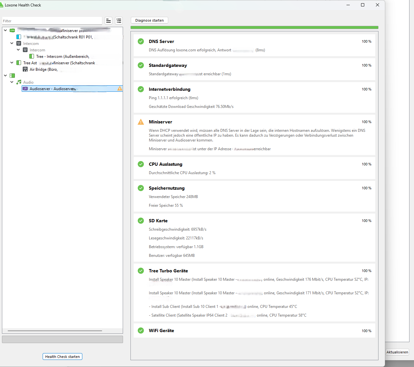Select the Tree Ast Miniserver row label
The width and height of the screenshot is (414, 367).
pos(59,63)
